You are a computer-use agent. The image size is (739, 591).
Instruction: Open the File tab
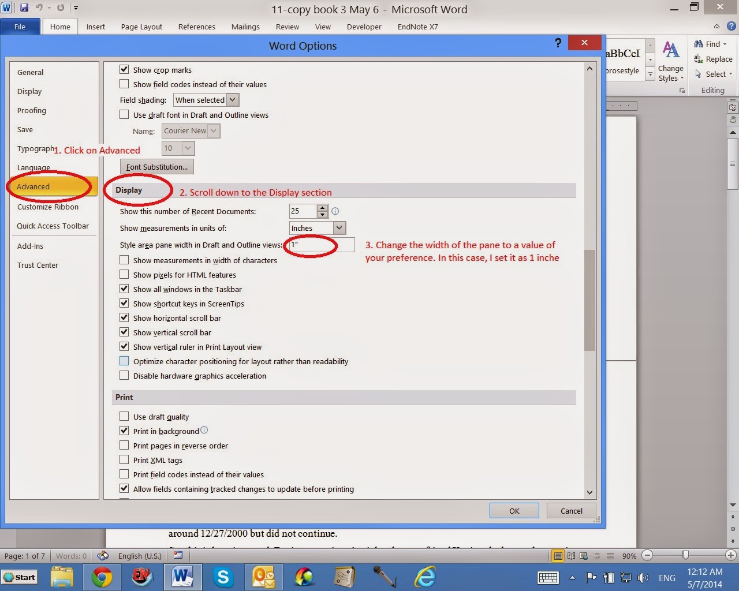[x=20, y=27]
